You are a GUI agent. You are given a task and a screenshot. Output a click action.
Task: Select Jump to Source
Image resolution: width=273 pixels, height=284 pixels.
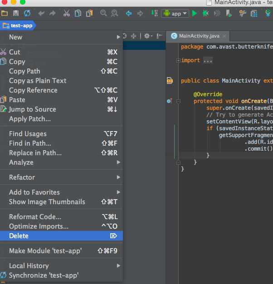click(61, 109)
